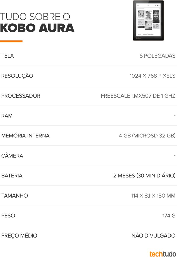Select the CÂMERA label
The image size is (177, 264).
tap(12, 155)
